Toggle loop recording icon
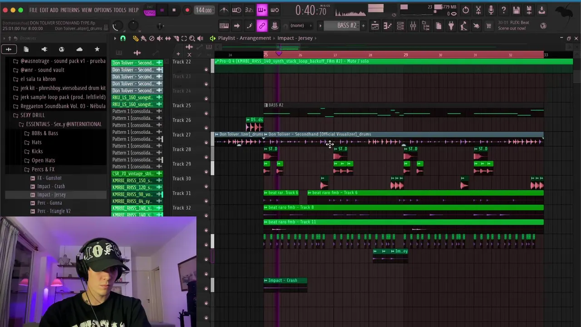Screen dimensions: 581x327 click(x=275, y=10)
